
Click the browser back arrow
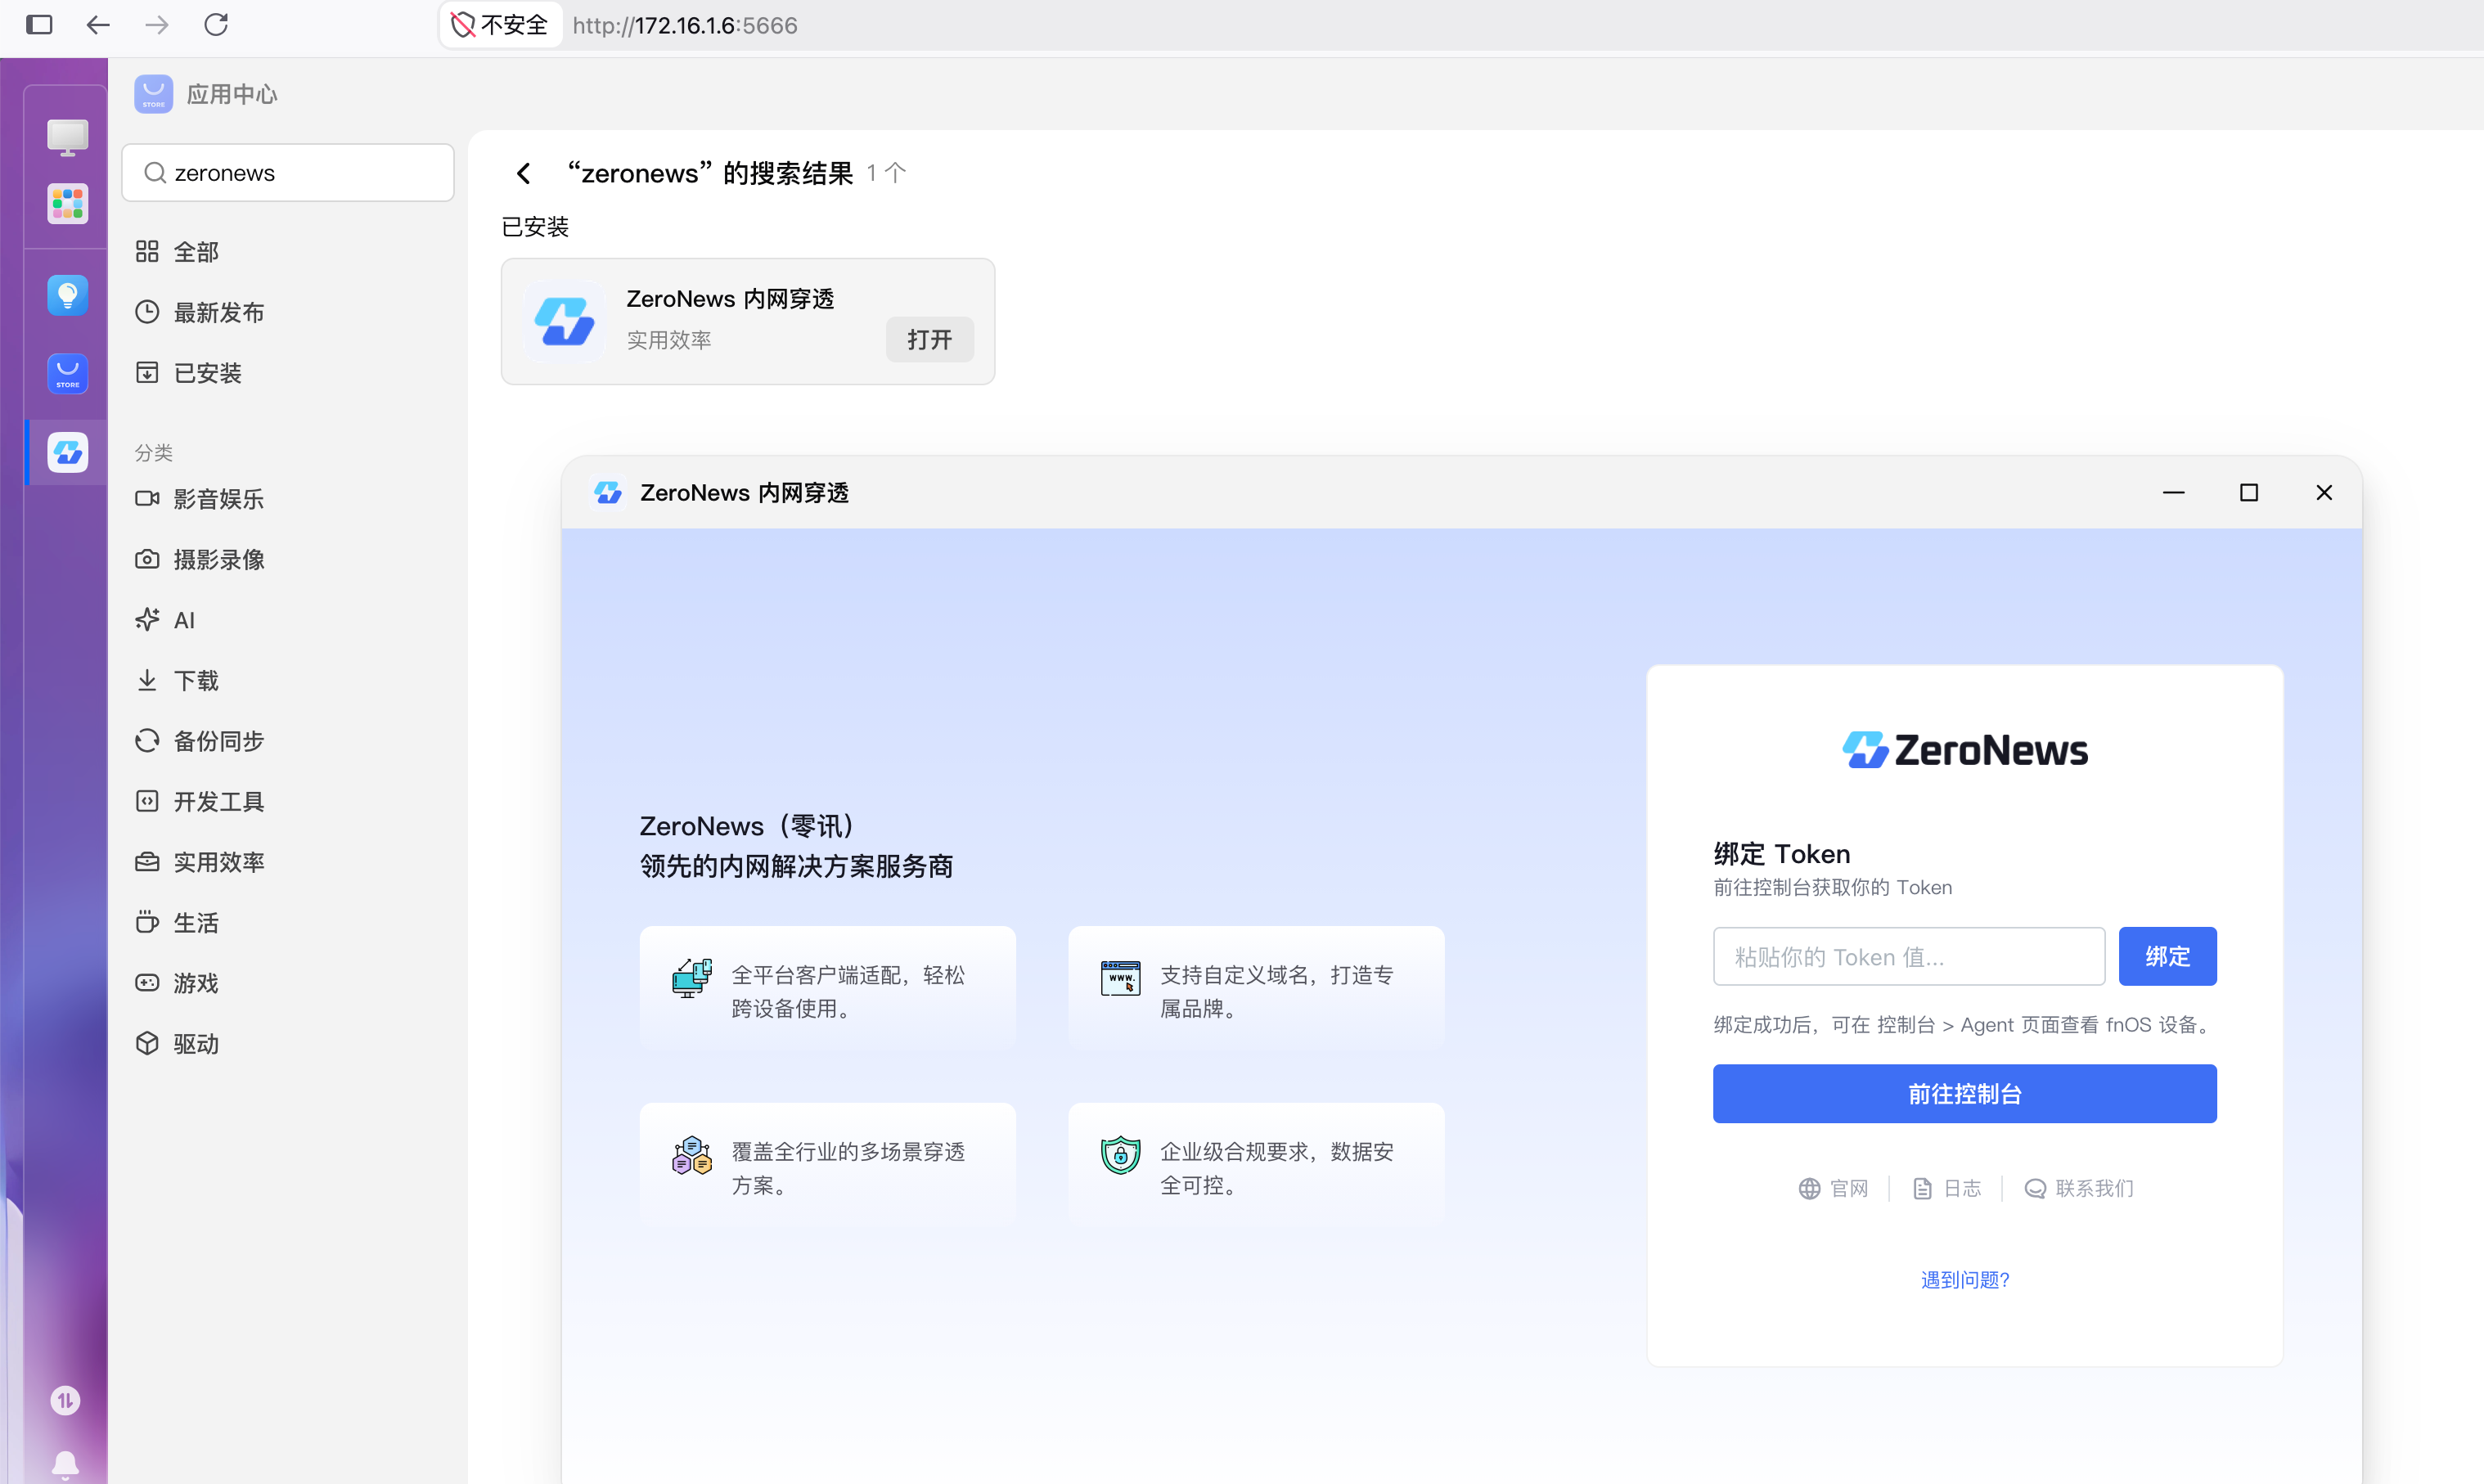coord(98,25)
